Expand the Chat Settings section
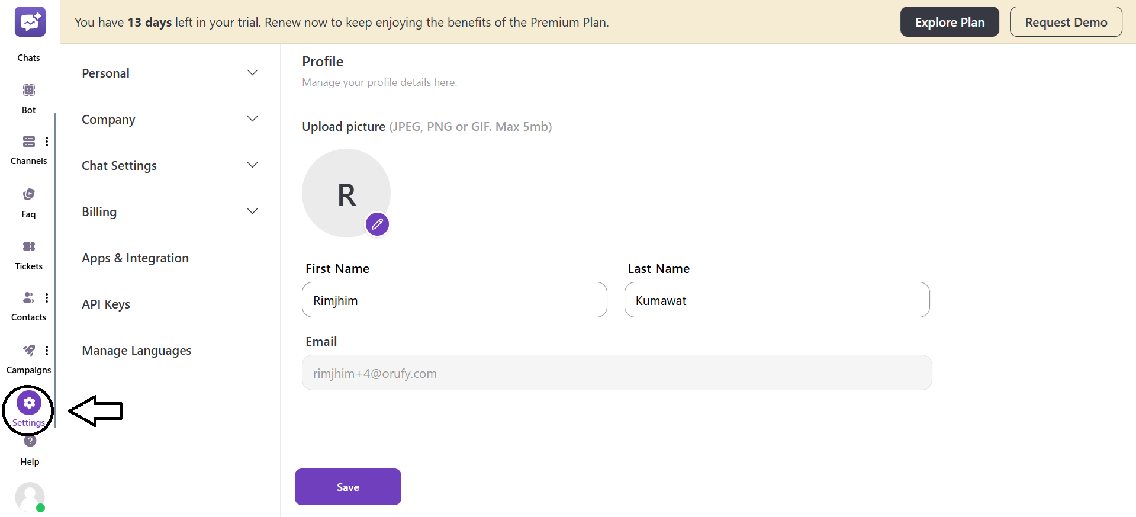The width and height of the screenshot is (1136, 517). 252,165
